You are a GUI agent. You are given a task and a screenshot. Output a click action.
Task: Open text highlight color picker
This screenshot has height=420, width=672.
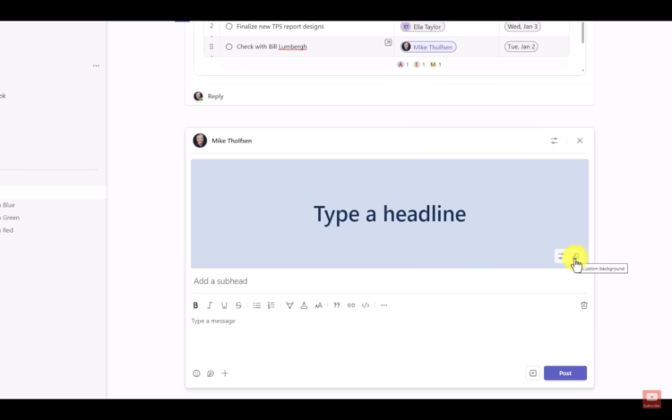[x=289, y=305]
